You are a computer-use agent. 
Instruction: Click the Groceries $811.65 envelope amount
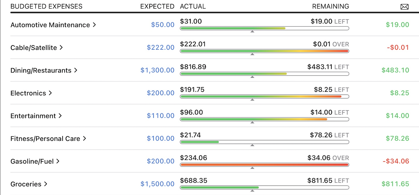coord(395,184)
